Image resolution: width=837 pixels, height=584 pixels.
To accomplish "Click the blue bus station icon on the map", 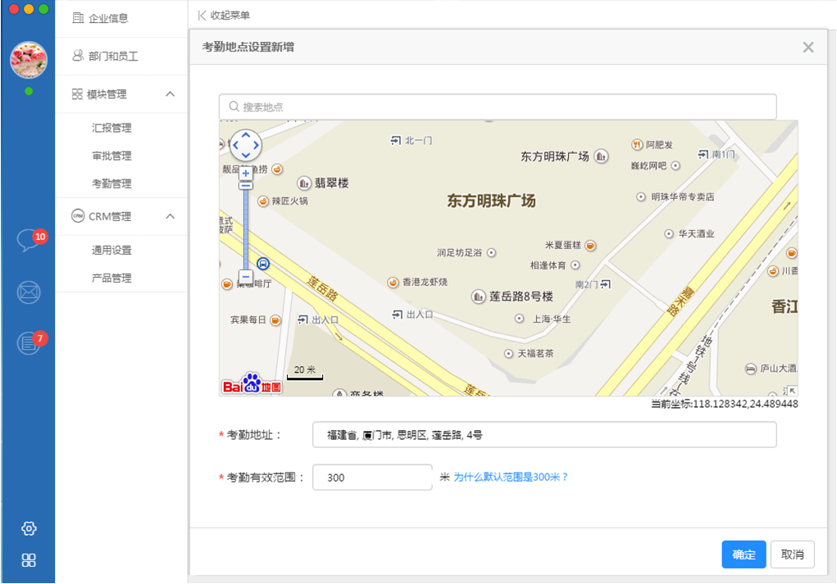I will click(x=262, y=264).
